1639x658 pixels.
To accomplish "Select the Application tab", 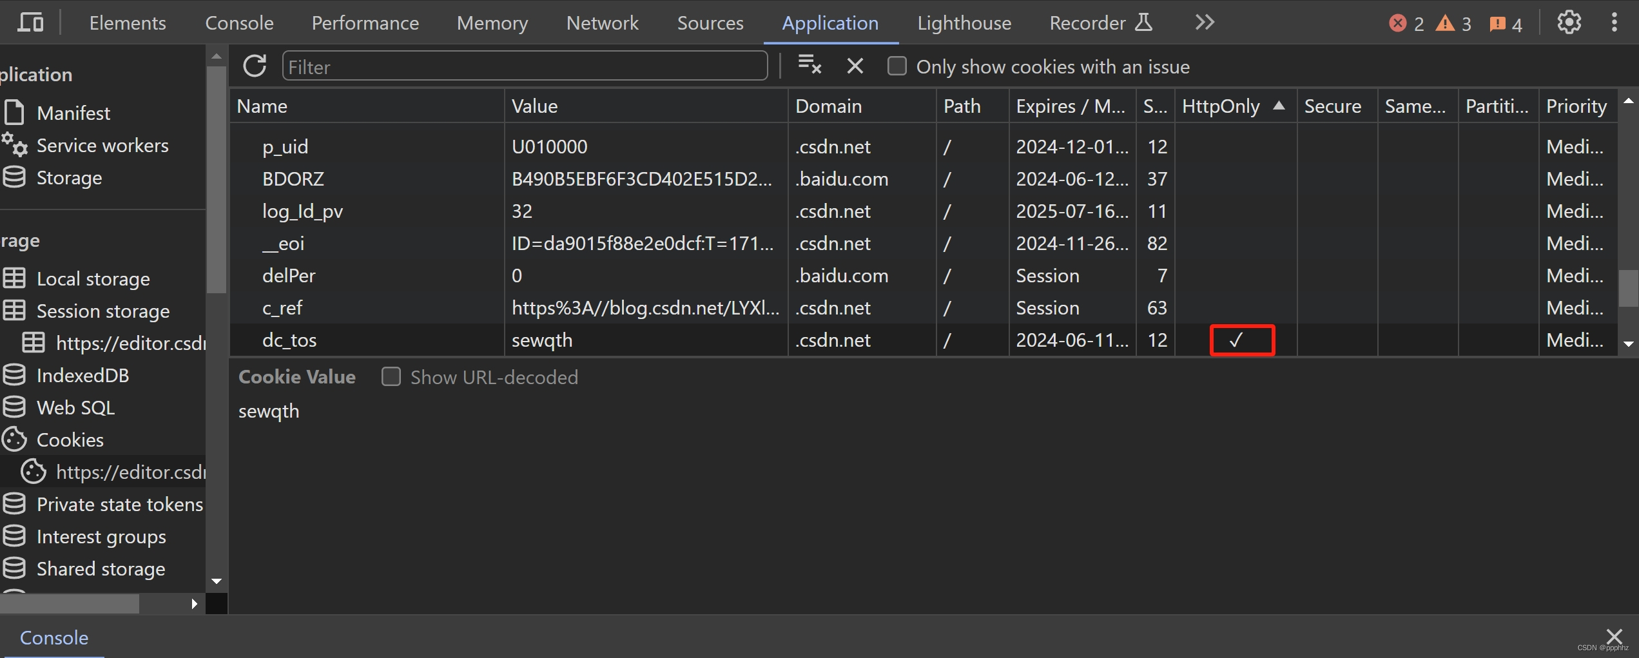I will (830, 23).
